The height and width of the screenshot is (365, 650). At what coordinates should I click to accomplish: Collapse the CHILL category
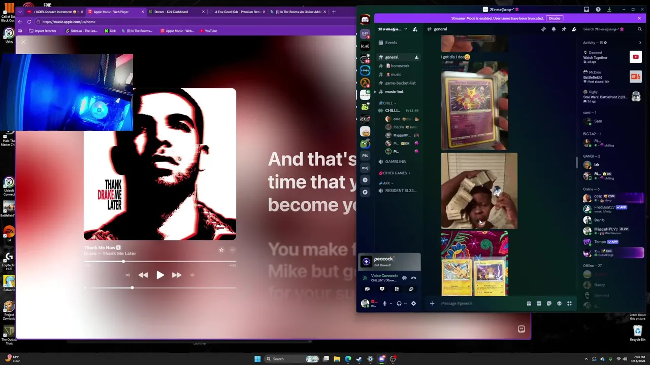point(387,103)
